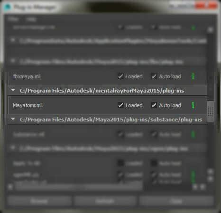Click the Browse button

39,201
